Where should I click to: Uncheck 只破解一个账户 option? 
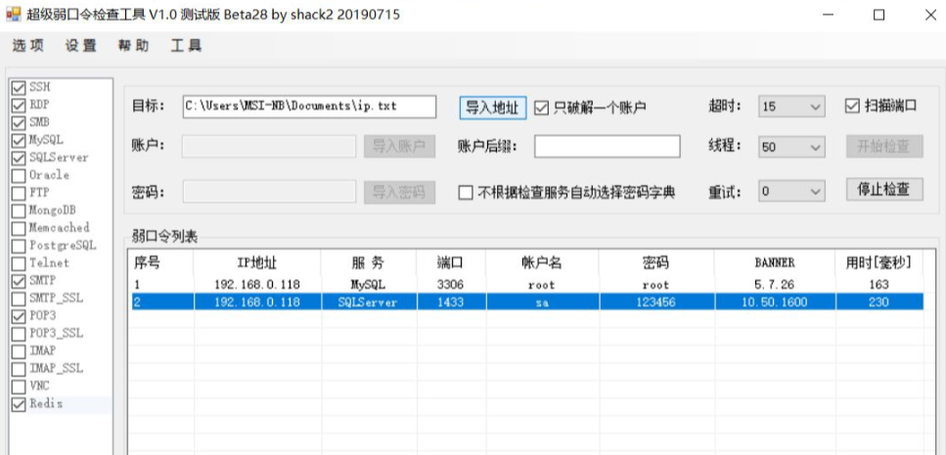[543, 108]
